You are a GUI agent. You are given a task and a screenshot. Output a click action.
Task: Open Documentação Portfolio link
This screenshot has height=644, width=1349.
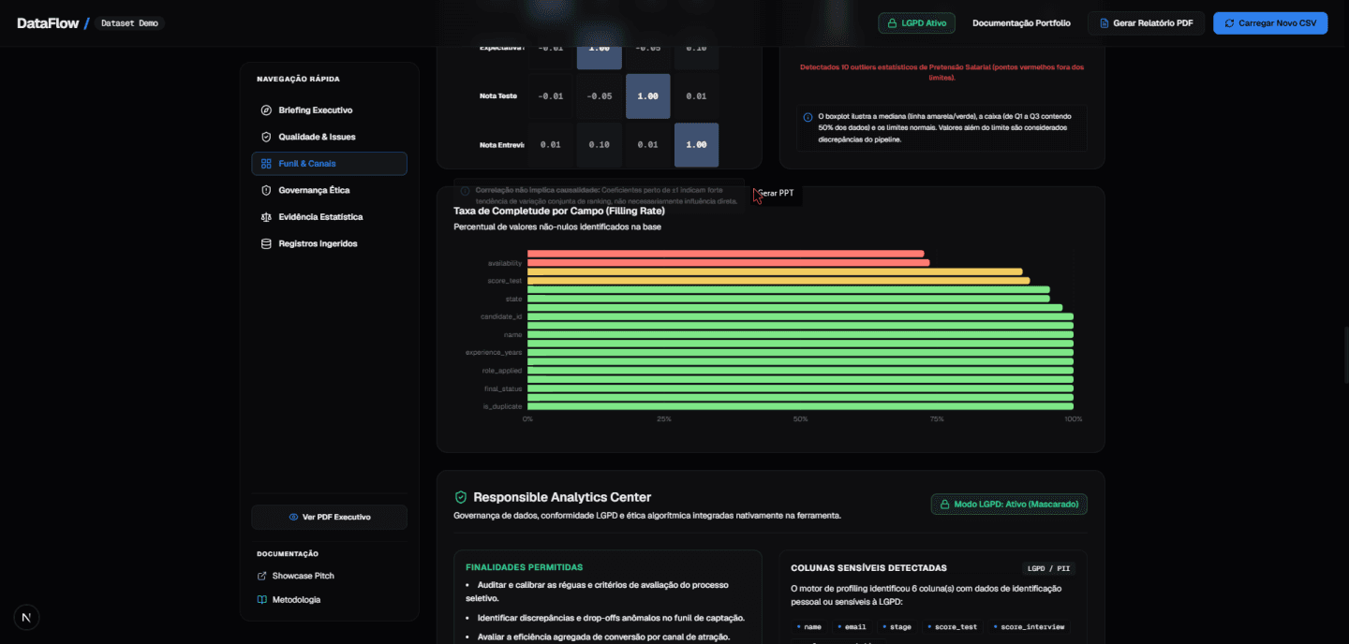click(x=1021, y=23)
